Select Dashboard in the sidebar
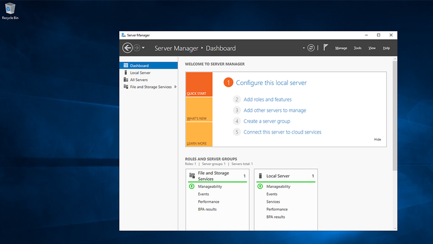 [148, 65]
